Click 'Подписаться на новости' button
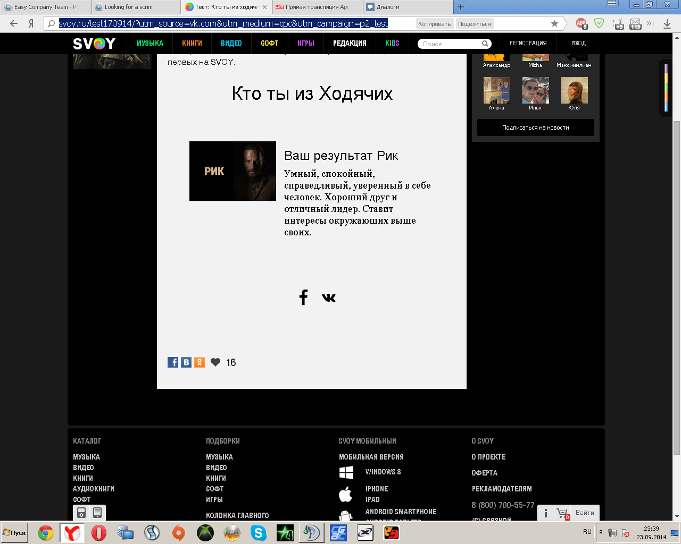The image size is (681, 544). click(536, 127)
